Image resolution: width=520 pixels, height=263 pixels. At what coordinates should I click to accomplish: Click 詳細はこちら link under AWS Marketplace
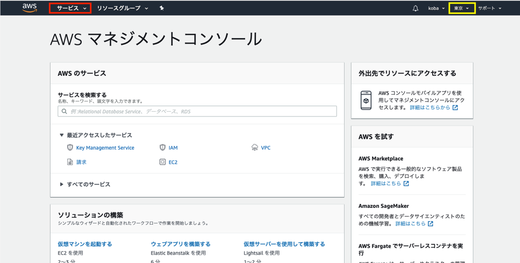point(386,183)
